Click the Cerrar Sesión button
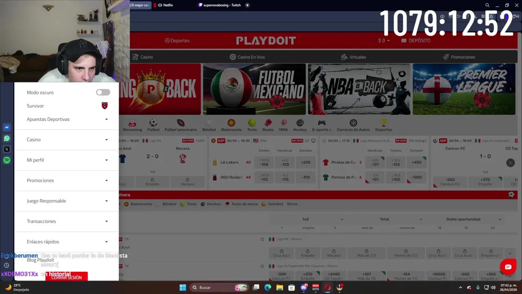522x294 pixels. (66, 277)
